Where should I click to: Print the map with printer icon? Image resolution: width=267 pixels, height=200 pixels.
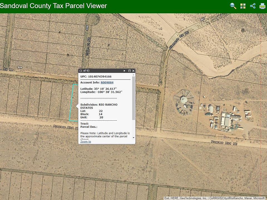tap(262, 6)
